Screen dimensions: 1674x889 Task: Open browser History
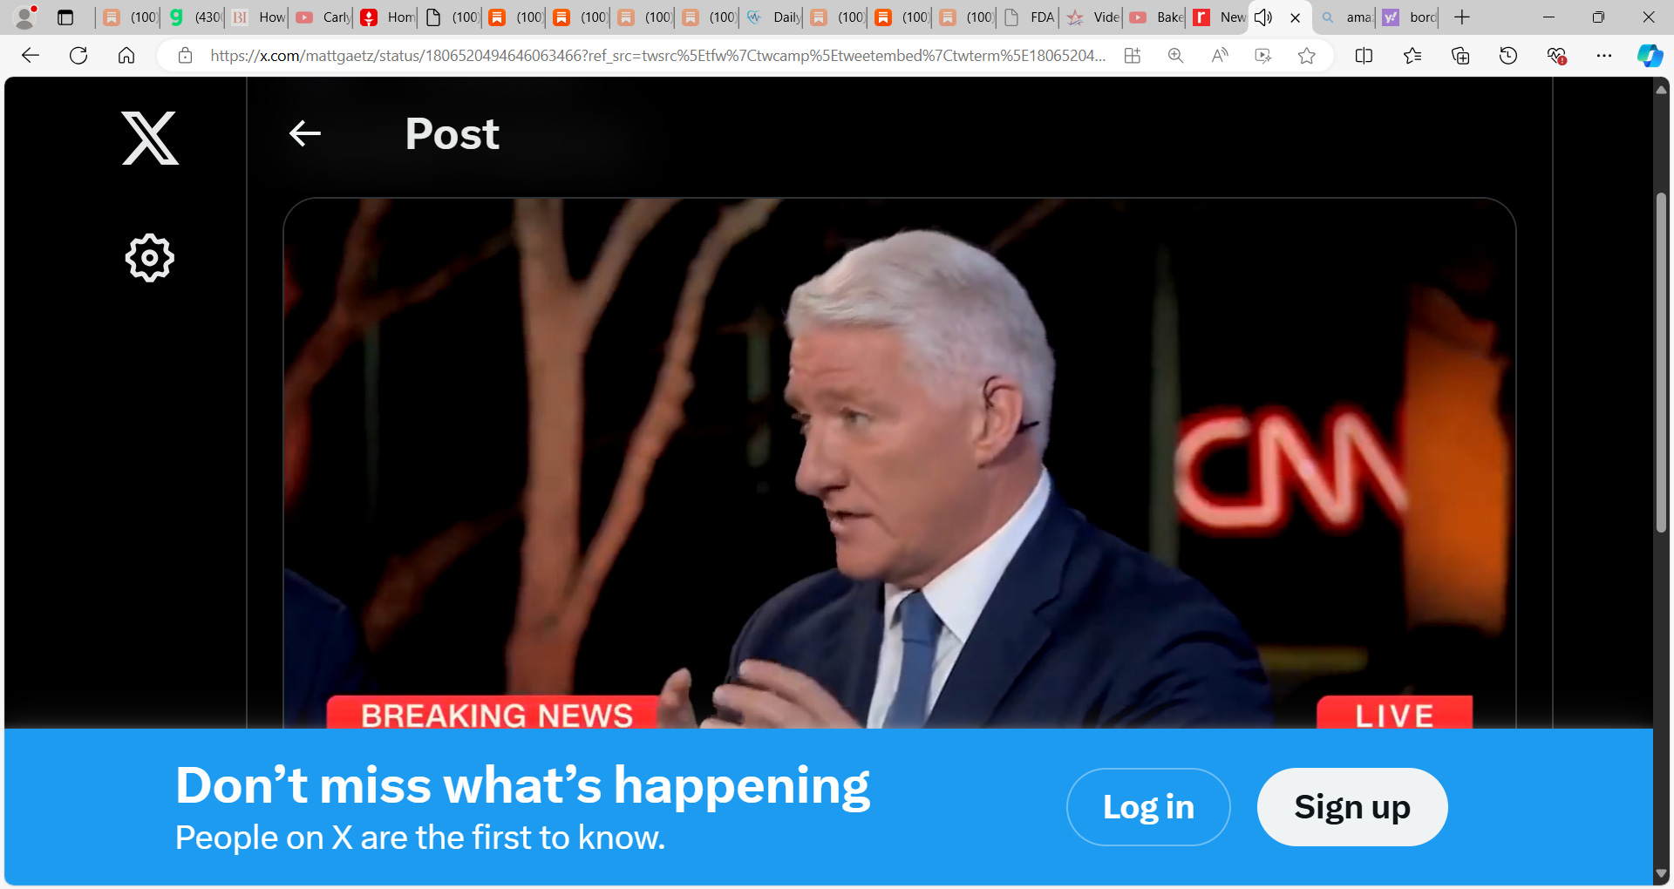[1508, 56]
